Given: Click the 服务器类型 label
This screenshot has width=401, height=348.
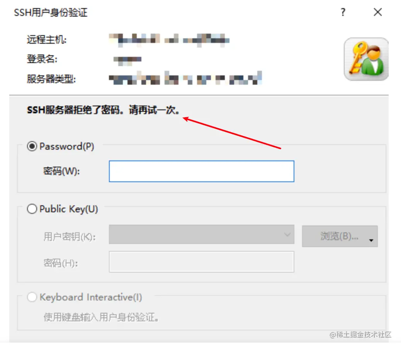Looking at the screenshot, I should 51,79.
